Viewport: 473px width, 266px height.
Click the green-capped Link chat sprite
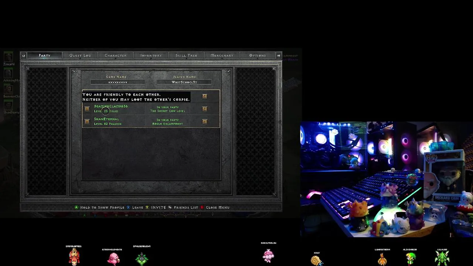pos(410,259)
